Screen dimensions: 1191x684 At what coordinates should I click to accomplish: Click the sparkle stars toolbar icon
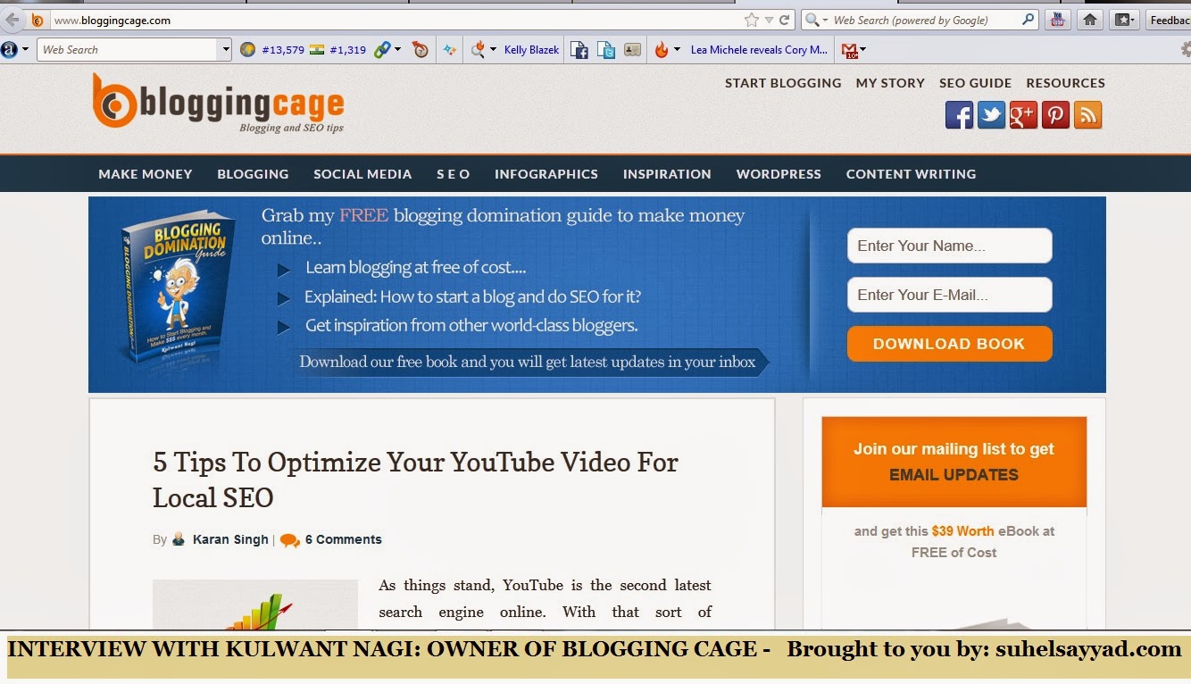pos(450,50)
